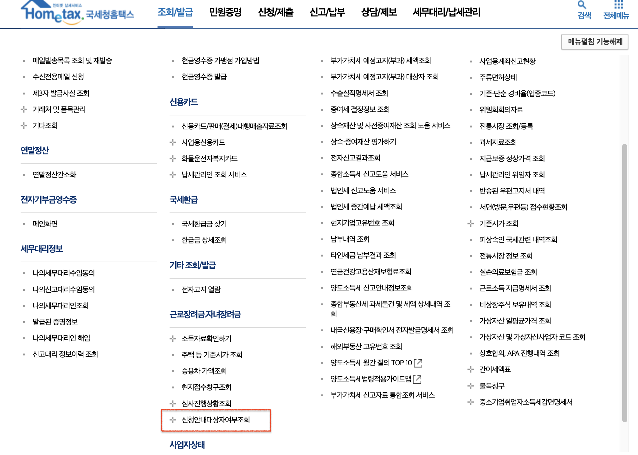Image resolution: width=638 pixels, height=455 pixels.
Task: Click plus icon beside 불복청구
Action: (471, 386)
